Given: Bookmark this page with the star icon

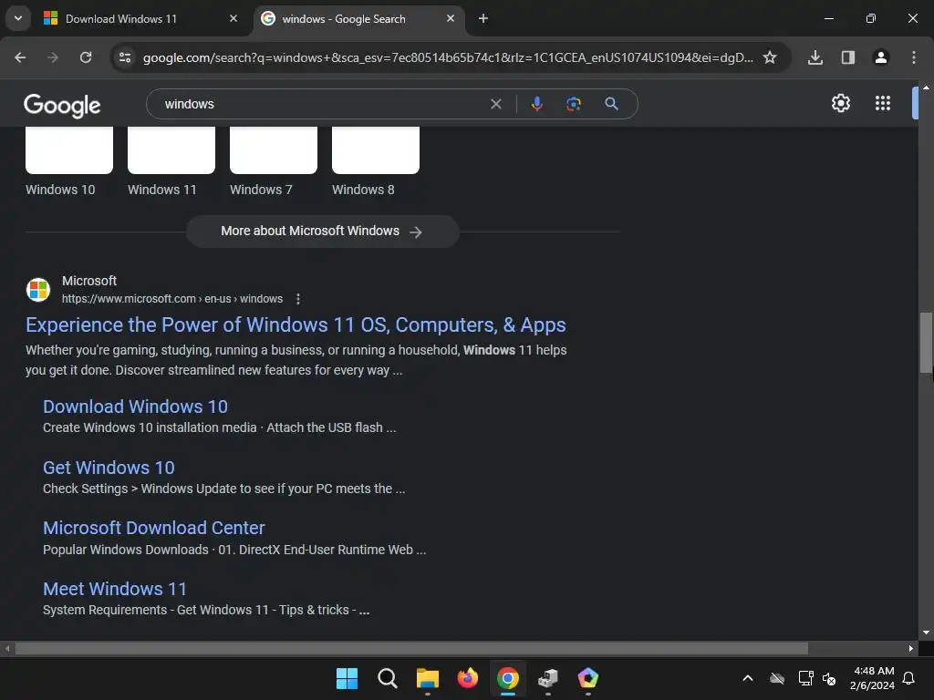Looking at the screenshot, I should [x=770, y=57].
